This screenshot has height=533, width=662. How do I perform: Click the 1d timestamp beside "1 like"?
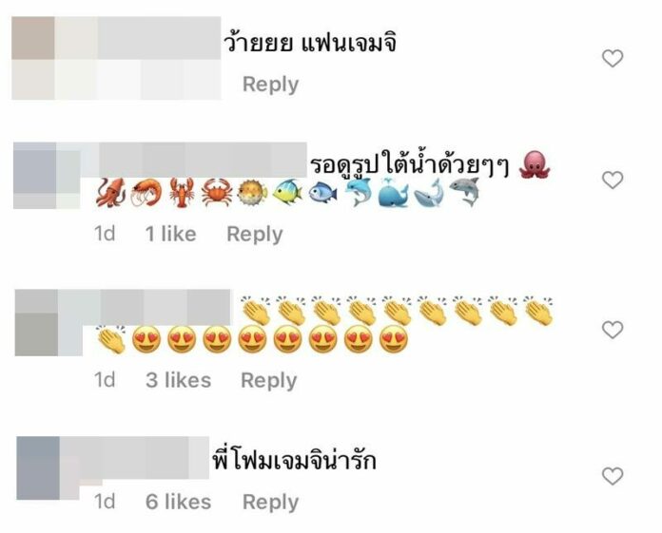(x=105, y=234)
